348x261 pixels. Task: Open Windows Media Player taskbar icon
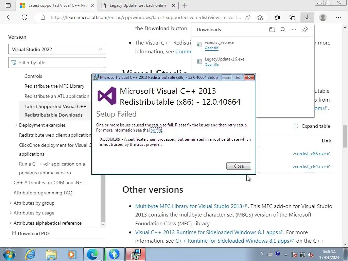point(72,254)
